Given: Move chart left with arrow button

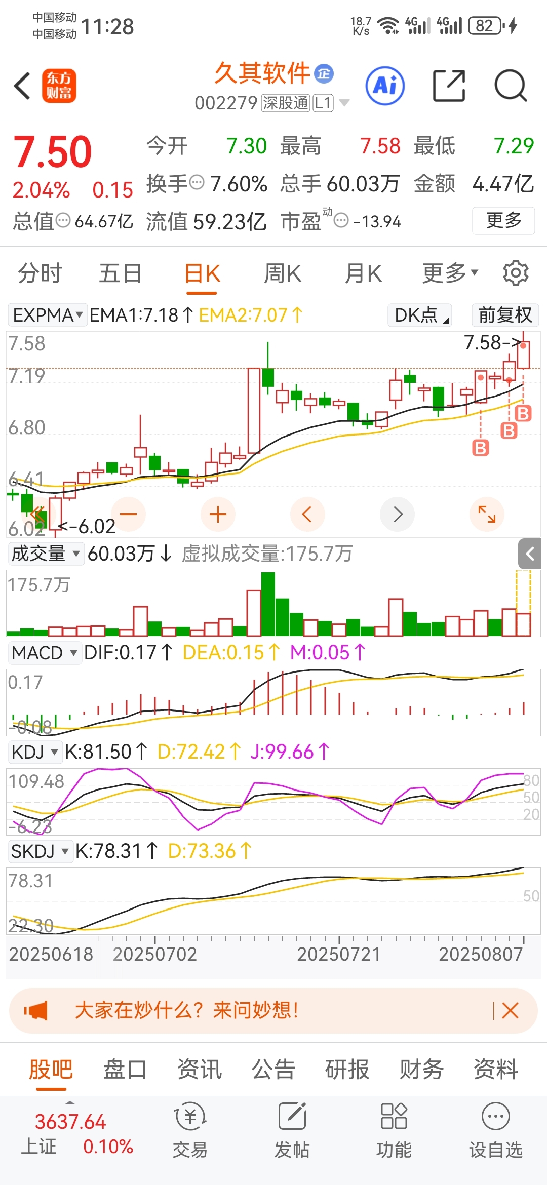Looking at the screenshot, I should point(307,515).
